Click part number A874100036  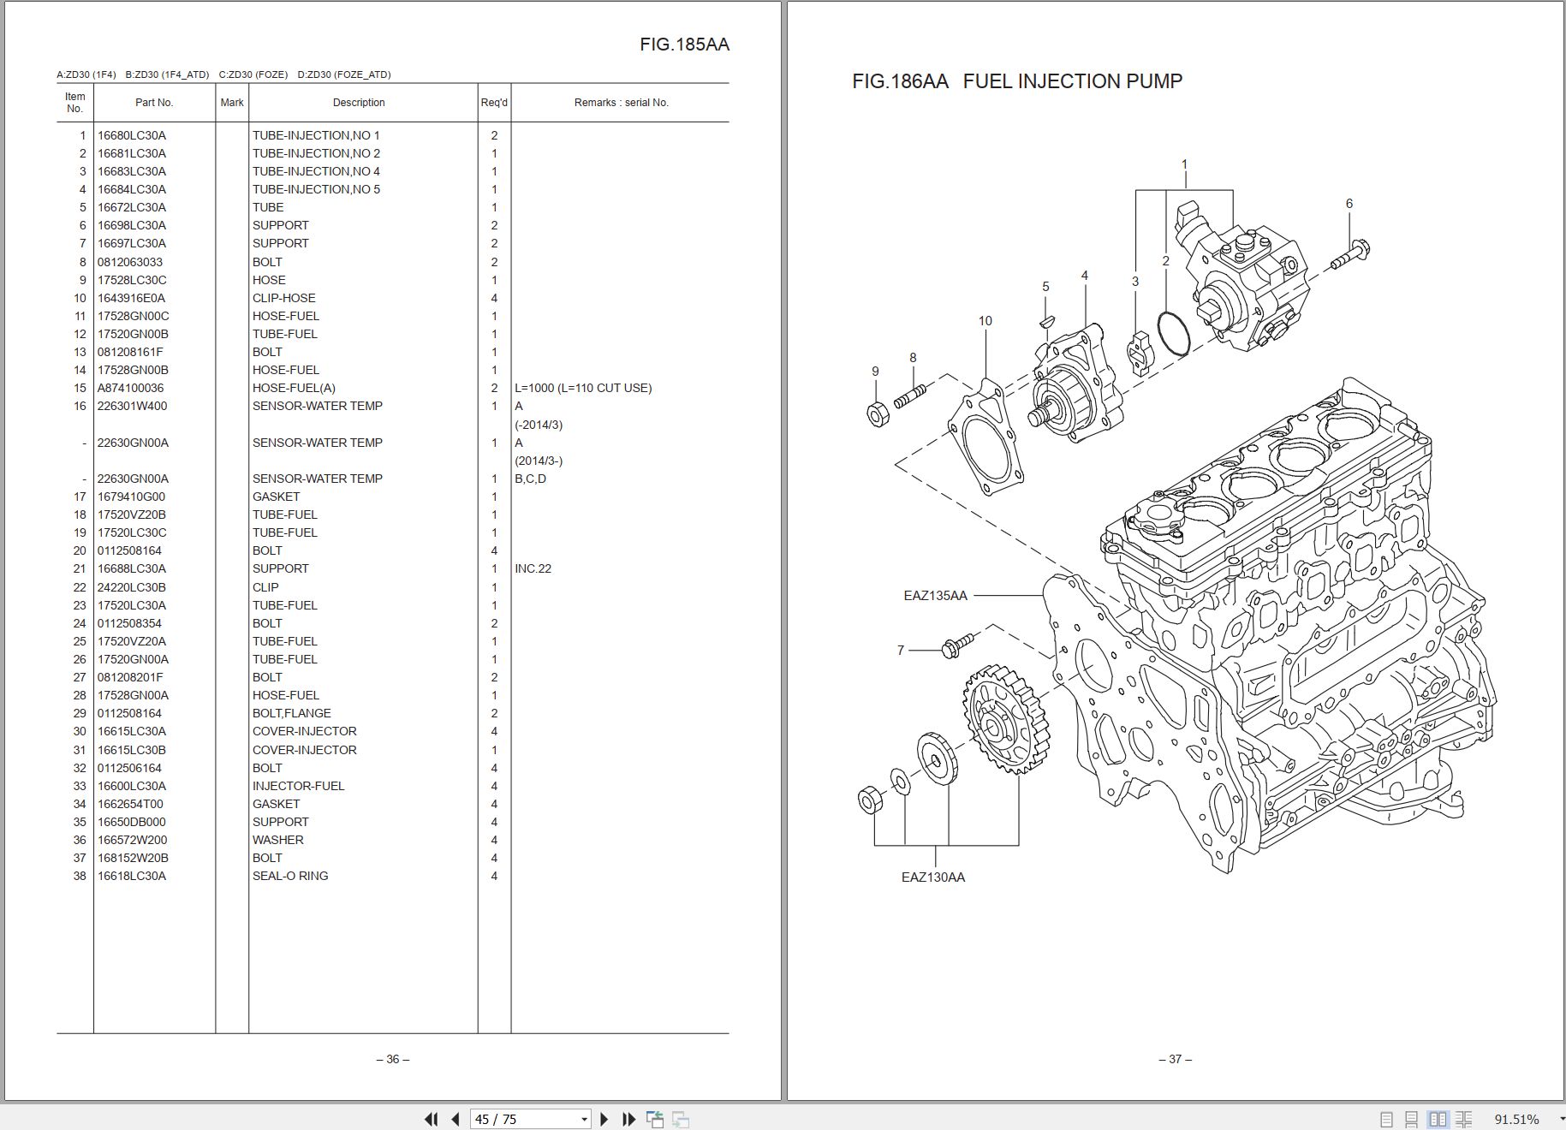click(130, 388)
